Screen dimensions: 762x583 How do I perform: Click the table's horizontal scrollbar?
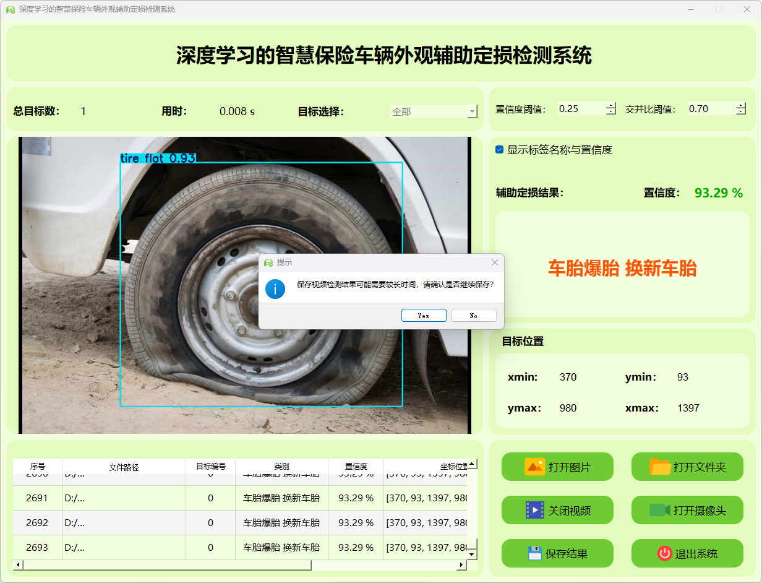[x=167, y=565]
